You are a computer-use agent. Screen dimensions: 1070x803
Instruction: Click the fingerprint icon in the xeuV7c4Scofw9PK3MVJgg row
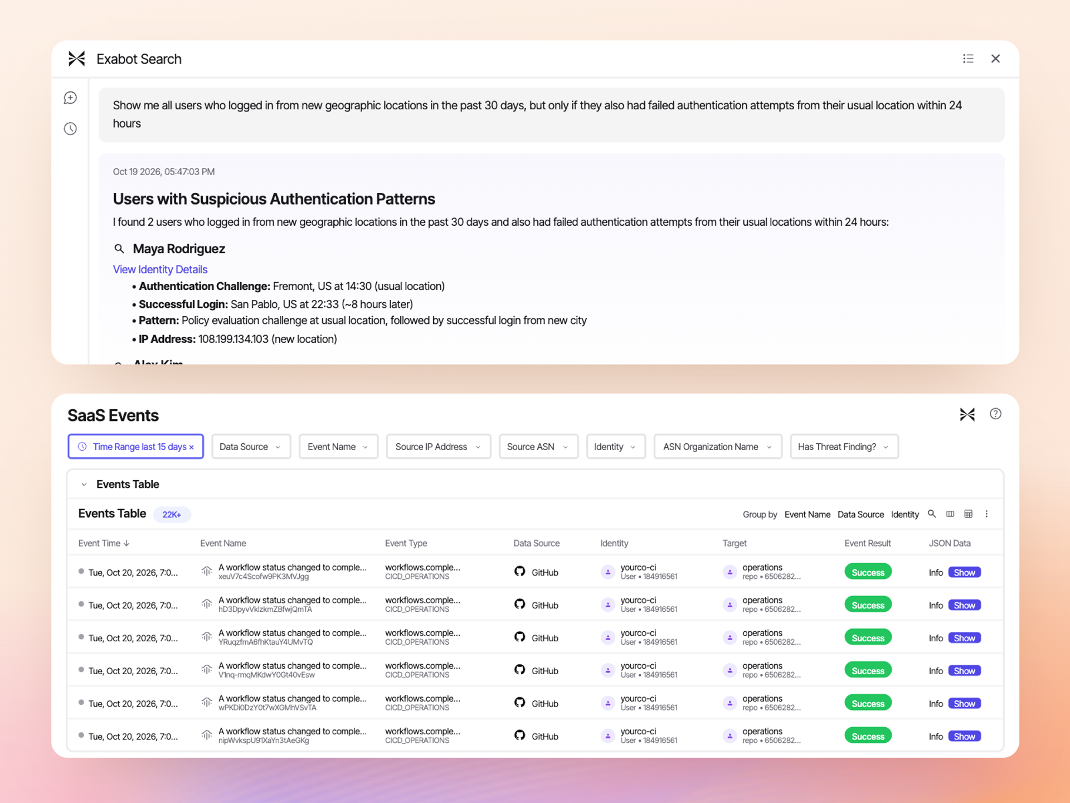[x=207, y=572]
